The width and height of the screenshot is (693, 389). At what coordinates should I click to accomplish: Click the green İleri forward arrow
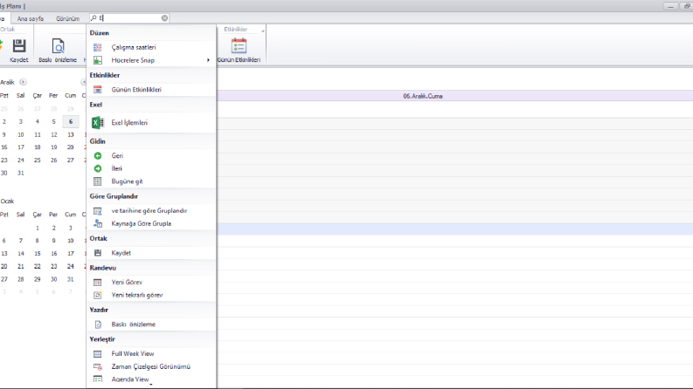(98, 168)
